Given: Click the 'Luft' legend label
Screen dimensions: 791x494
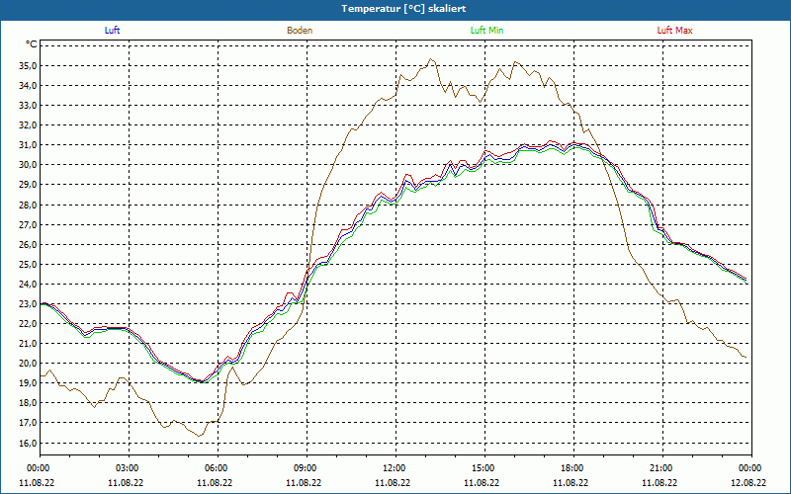Looking at the screenshot, I should (112, 31).
